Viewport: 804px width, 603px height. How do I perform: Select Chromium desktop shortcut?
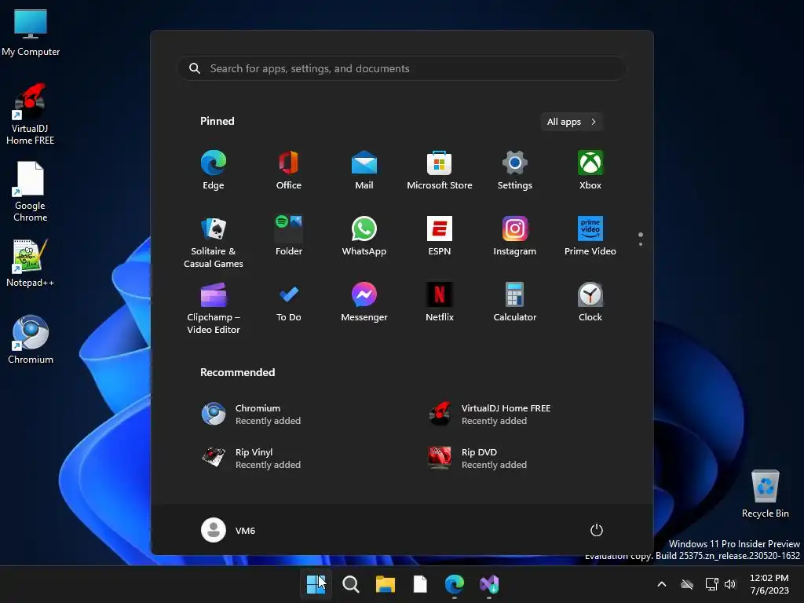(x=31, y=339)
